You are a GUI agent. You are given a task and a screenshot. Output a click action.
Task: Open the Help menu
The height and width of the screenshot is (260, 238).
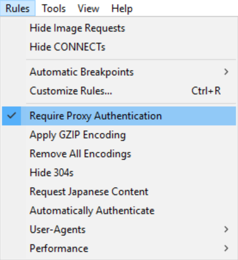122,9
